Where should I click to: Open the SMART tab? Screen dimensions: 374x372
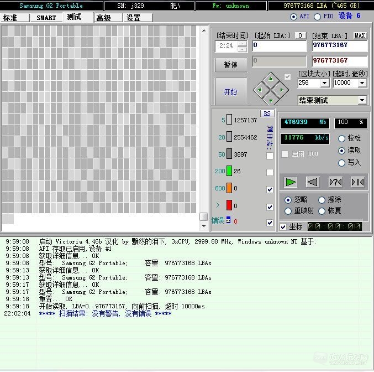(46, 18)
